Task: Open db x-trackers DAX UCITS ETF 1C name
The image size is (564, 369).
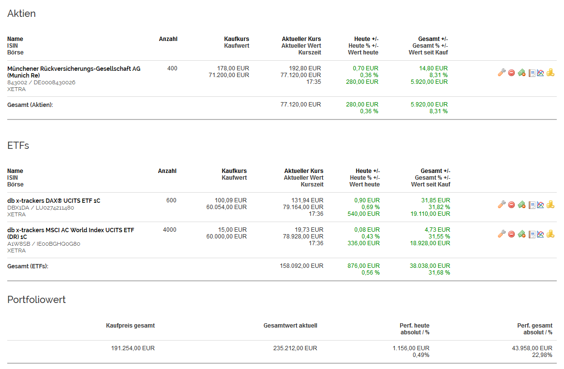Action: click(x=54, y=200)
